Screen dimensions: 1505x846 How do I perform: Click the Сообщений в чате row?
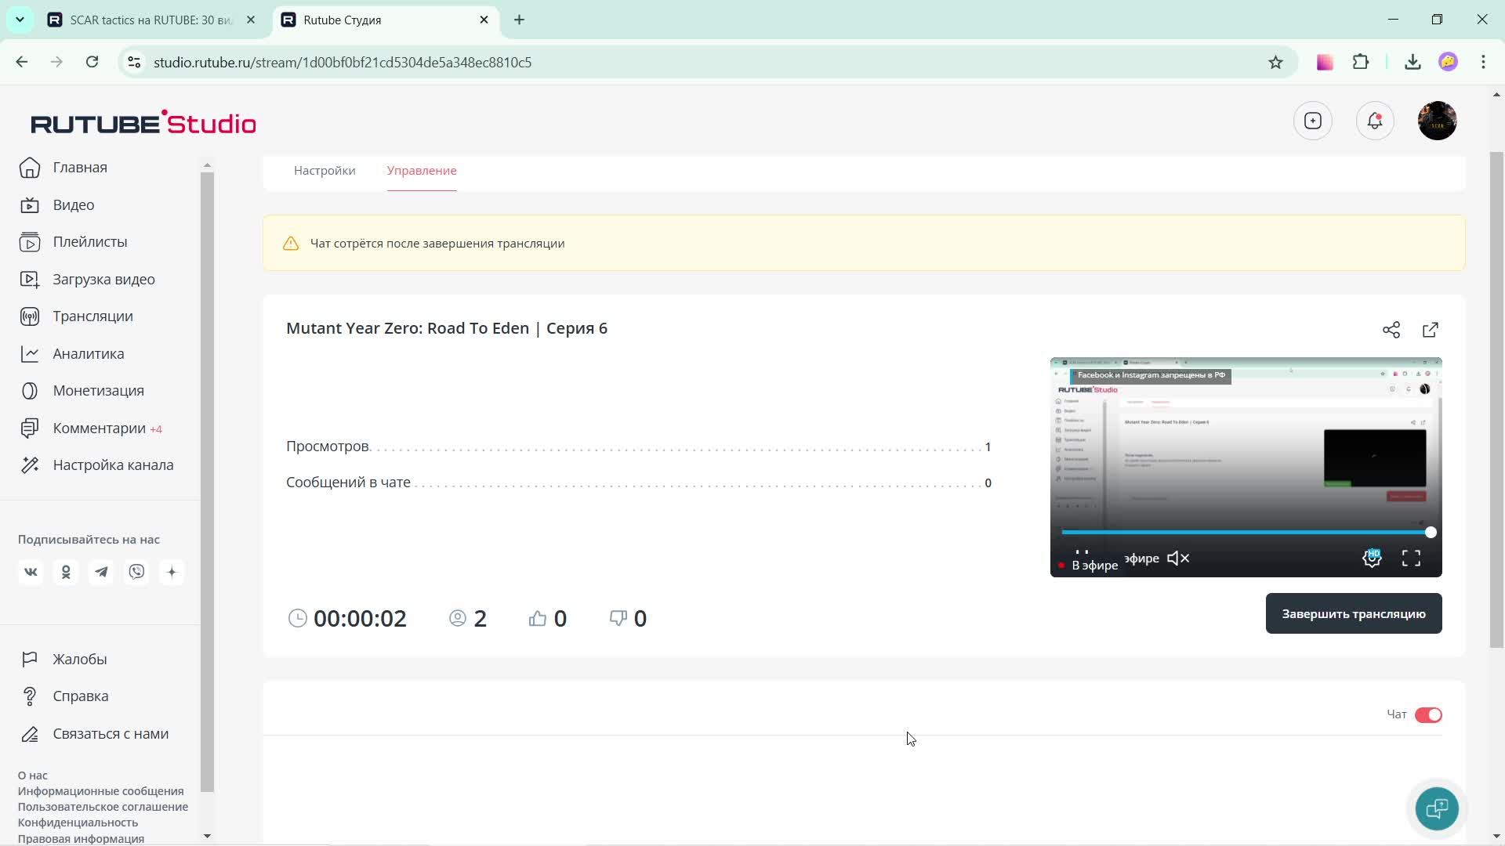pyautogui.click(x=638, y=483)
